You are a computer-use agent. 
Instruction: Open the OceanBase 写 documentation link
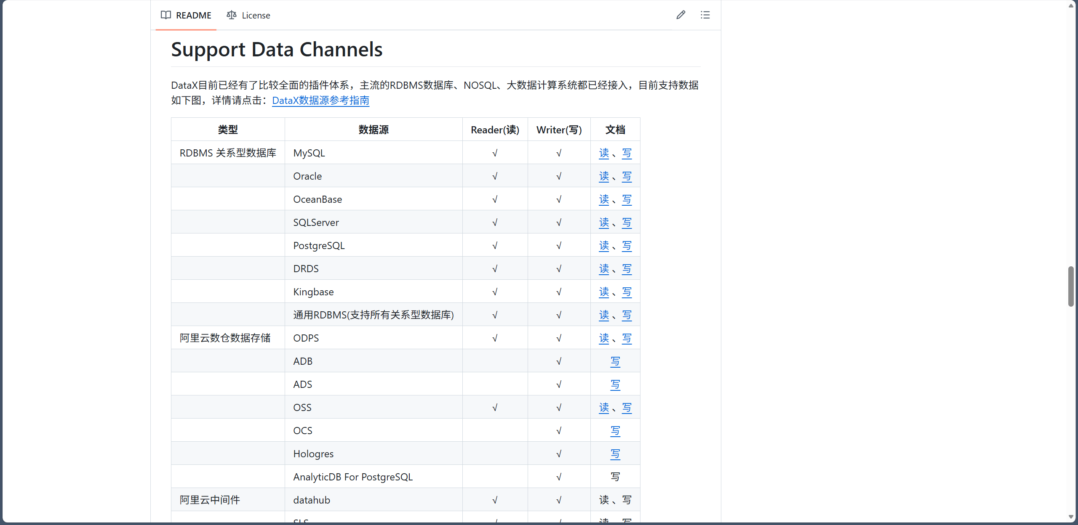pos(627,199)
